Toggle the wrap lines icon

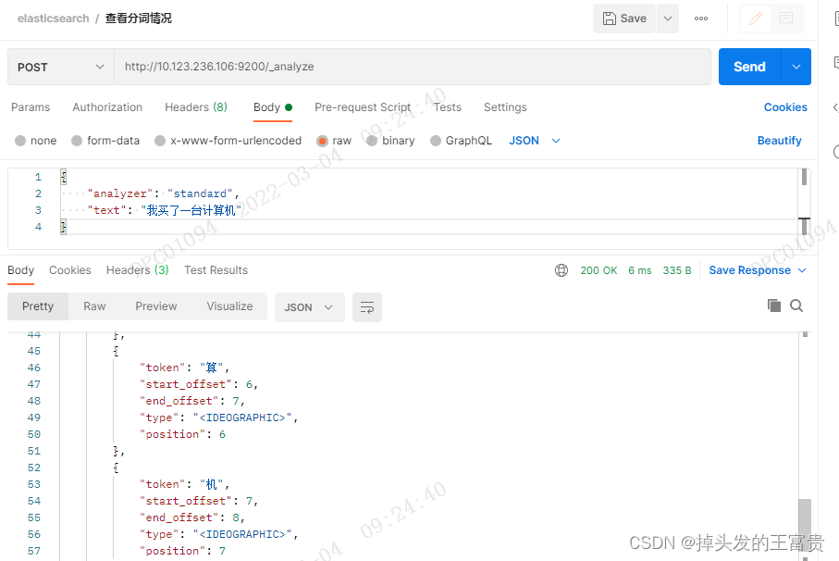367,307
